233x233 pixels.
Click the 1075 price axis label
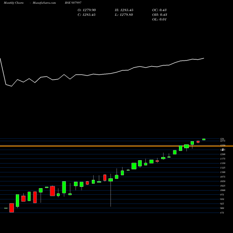coord(223,177)
